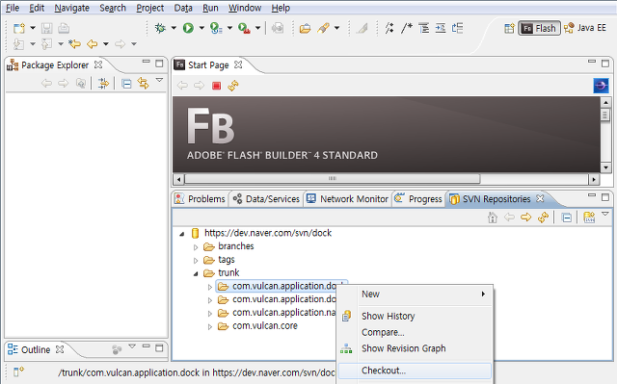
Task: Click Collapse All in SVN Repositories
Action: click(x=567, y=218)
